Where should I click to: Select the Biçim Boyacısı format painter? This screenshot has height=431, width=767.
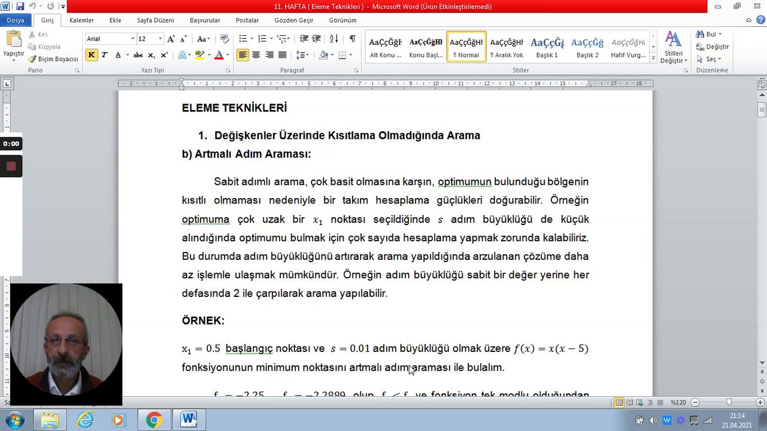coord(52,59)
